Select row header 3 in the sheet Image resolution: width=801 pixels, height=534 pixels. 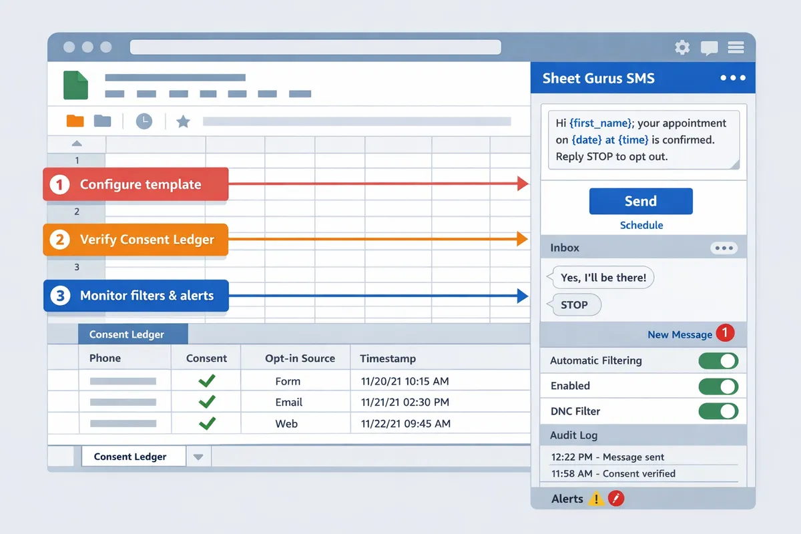77,267
